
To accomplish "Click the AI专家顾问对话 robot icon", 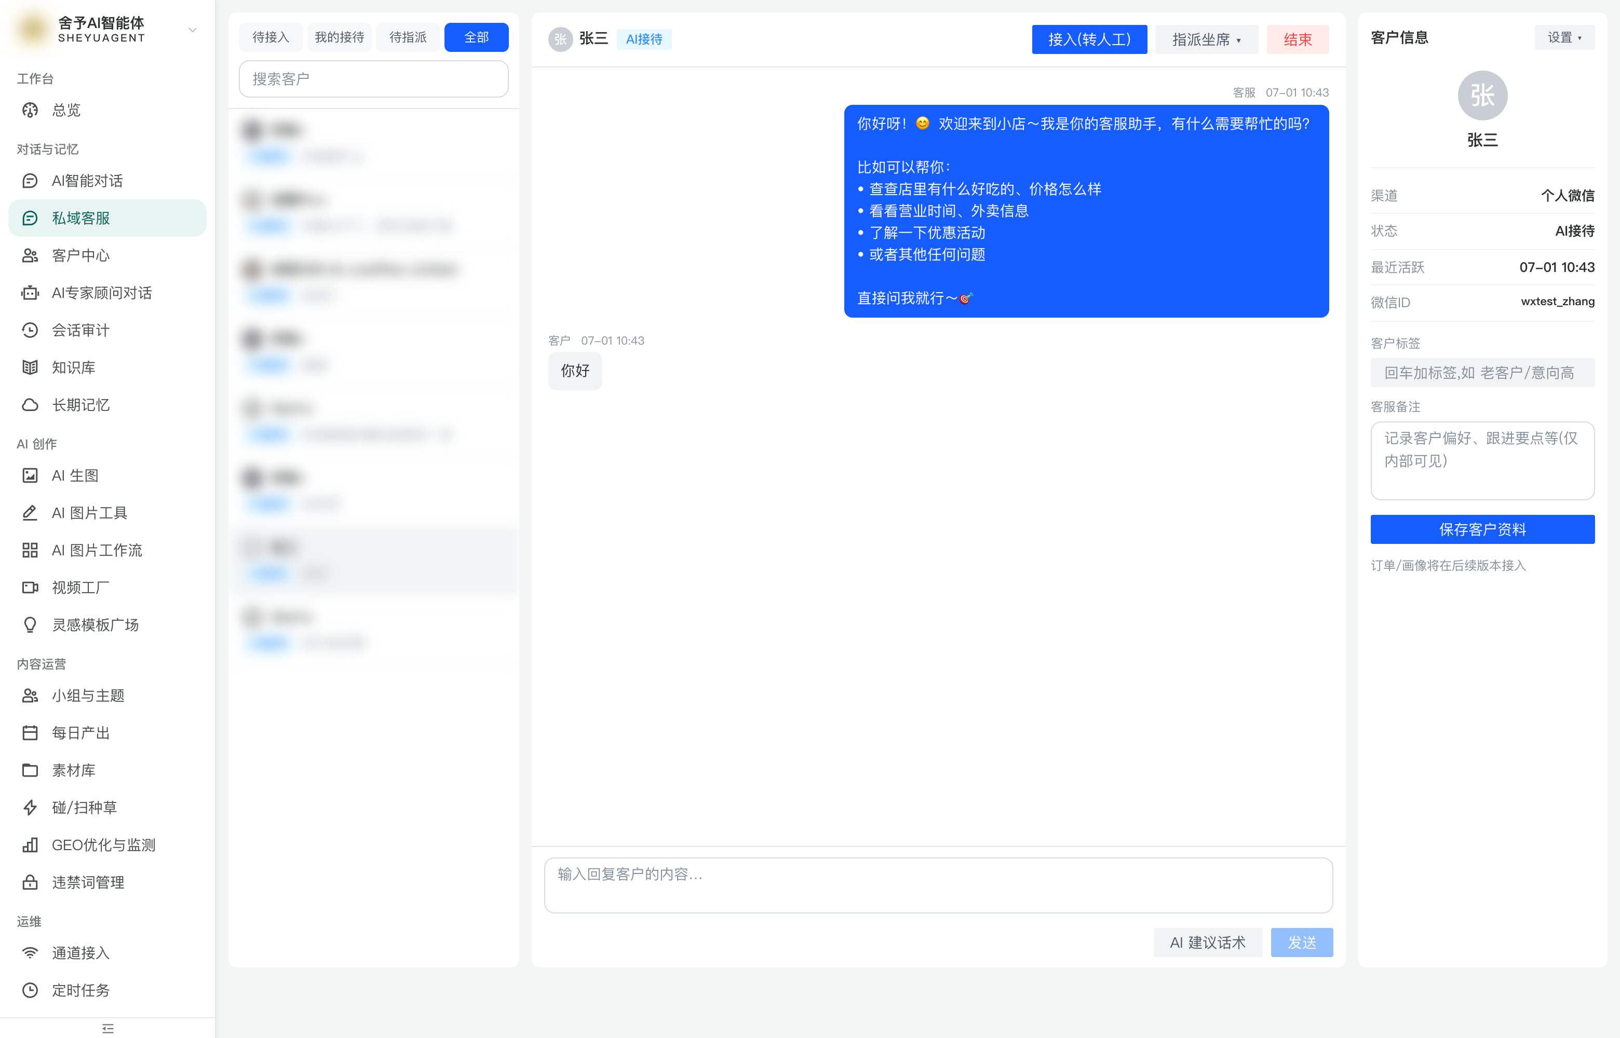I will click(x=30, y=293).
